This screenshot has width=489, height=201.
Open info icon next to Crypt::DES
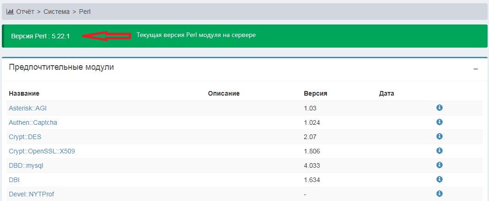439,136
